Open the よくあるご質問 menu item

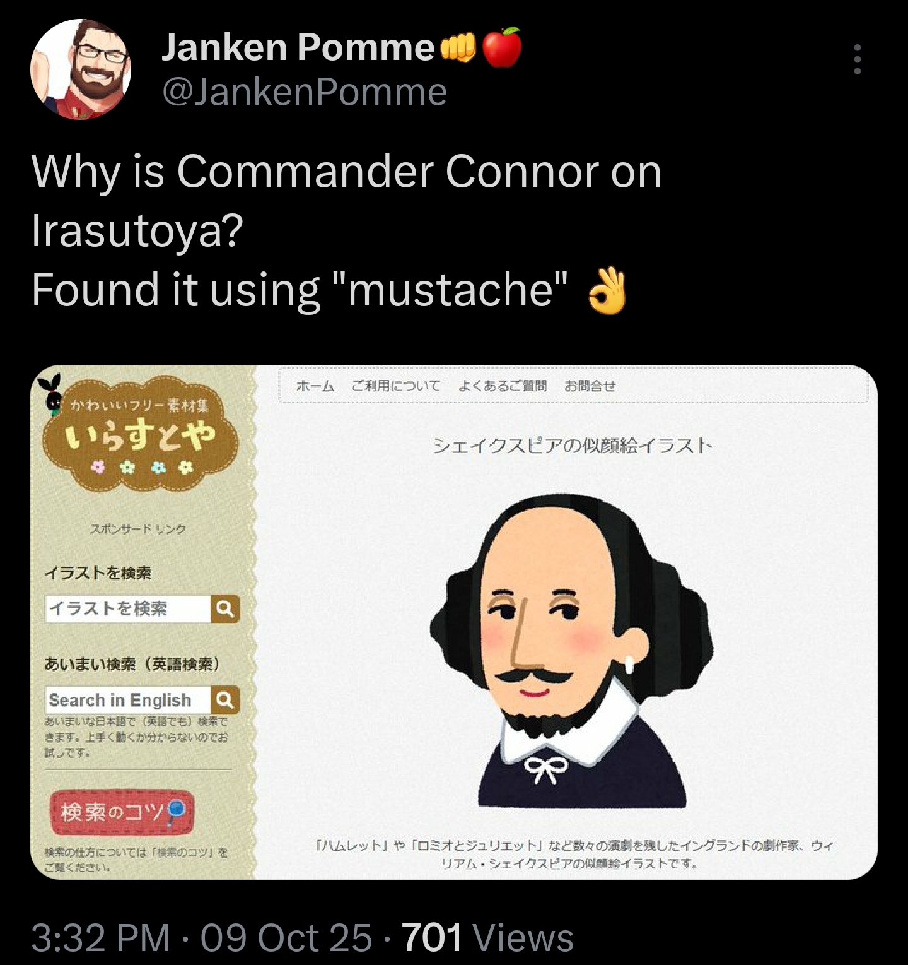click(503, 386)
